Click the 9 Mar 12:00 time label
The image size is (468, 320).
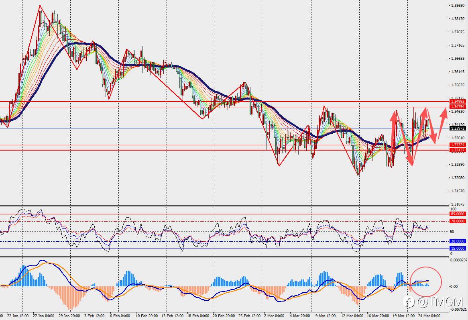[x=326, y=316]
